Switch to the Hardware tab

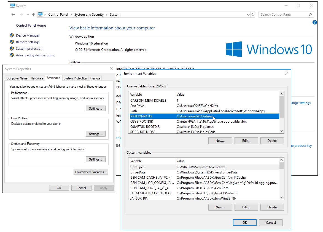[37, 78]
